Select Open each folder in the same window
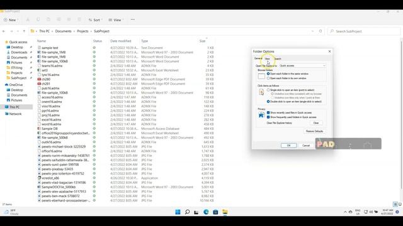 (x=268, y=74)
